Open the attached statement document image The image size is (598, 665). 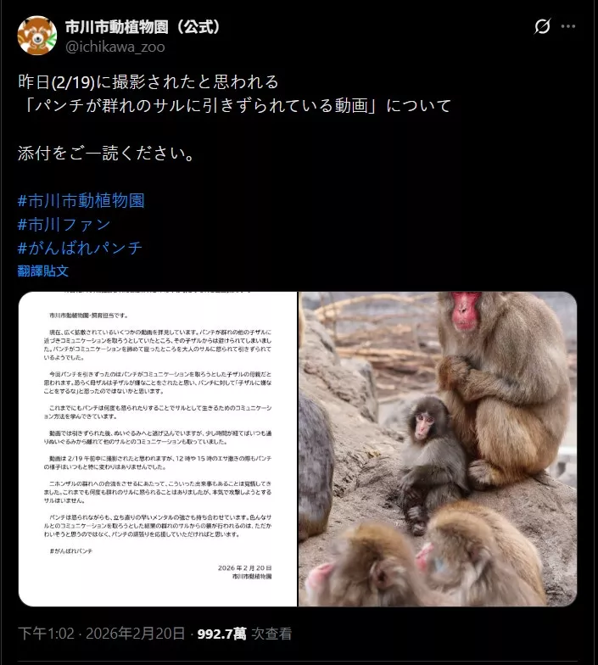(x=158, y=450)
